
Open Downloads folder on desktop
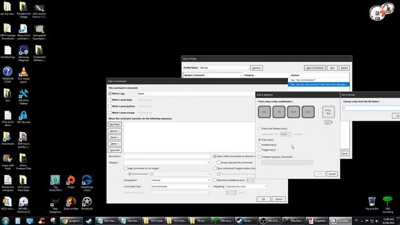[7, 139]
